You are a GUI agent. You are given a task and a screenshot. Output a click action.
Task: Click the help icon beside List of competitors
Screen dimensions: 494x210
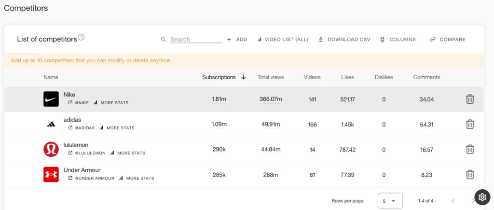click(81, 37)
